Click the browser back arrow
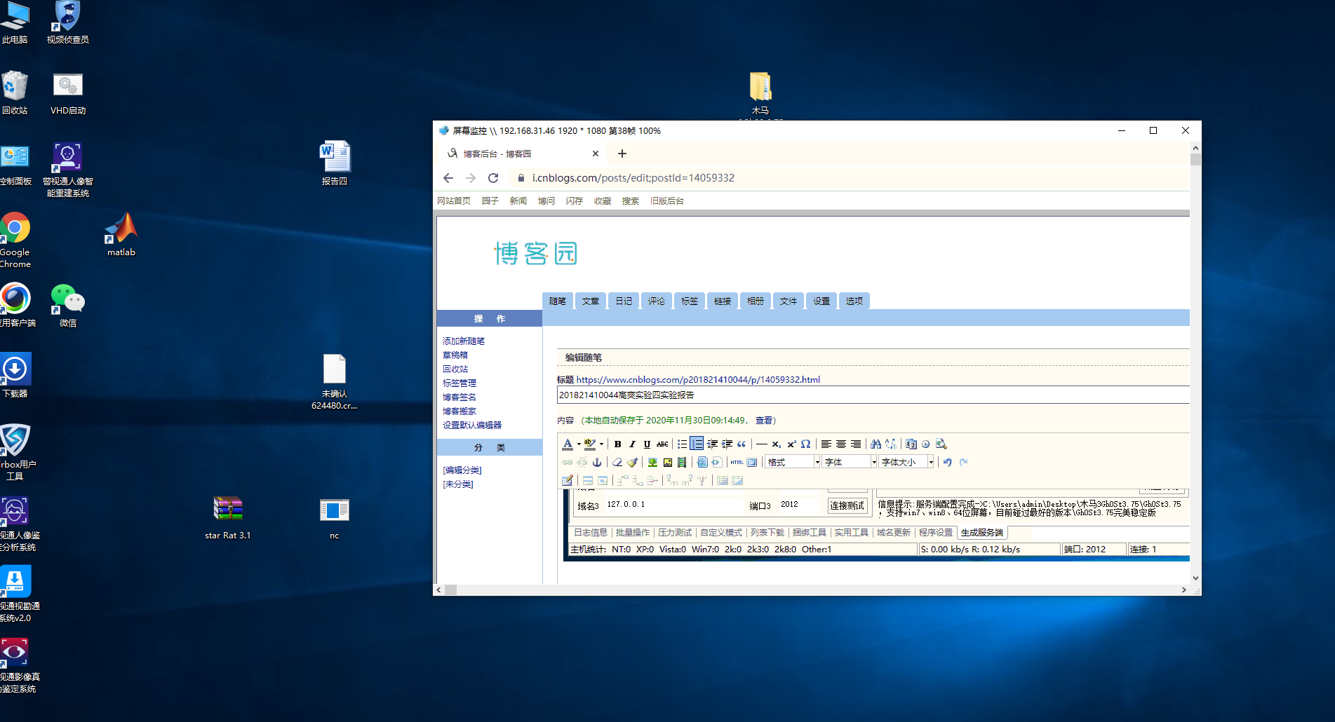Viewport: 1335px width, 722px height. (x=448, y=178)
